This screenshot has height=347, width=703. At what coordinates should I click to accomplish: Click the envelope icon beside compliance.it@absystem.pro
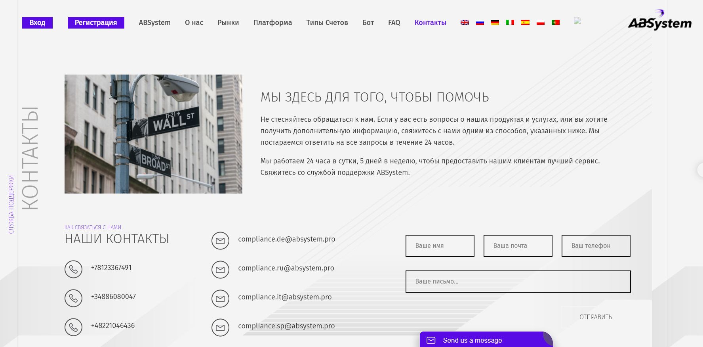pos(220,299)
